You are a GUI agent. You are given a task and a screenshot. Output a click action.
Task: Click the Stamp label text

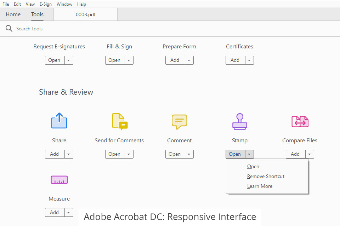click(x=240, y=141)
